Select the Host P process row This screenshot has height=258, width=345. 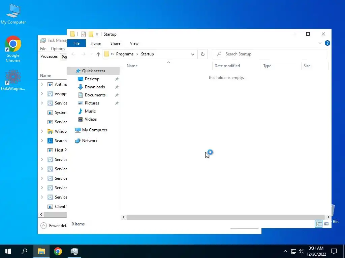tap(57, 150)
